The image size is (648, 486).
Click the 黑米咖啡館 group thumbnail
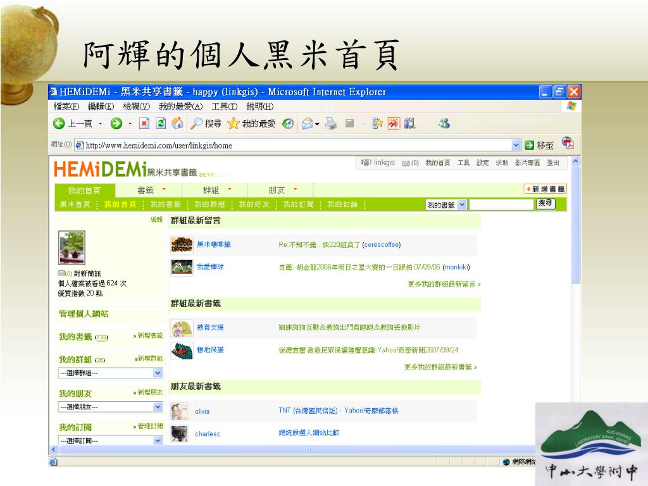coord(182,245)
